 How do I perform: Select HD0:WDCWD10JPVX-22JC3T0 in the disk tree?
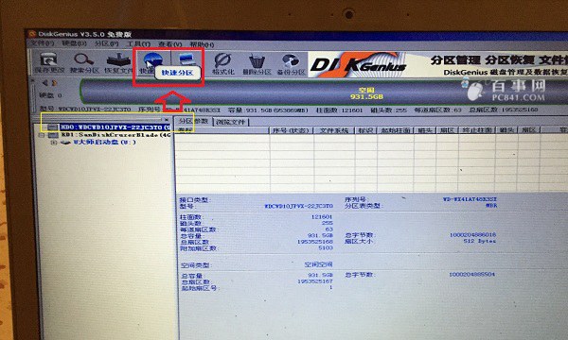115,127
